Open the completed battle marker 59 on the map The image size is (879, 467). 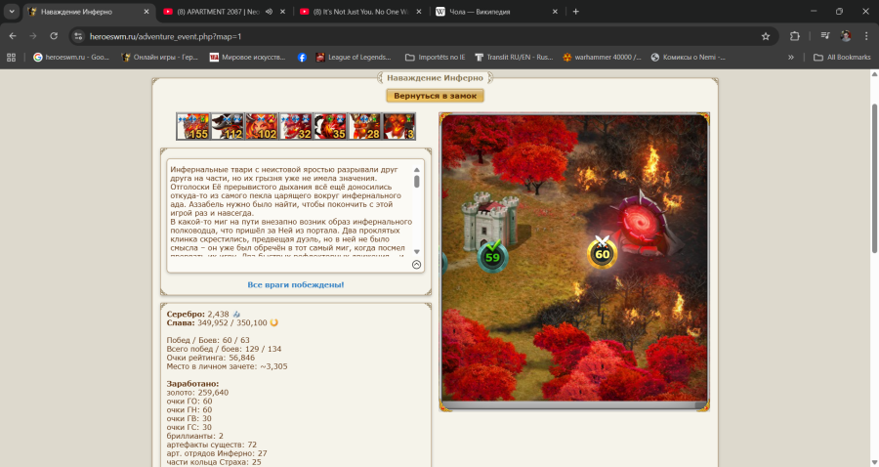[492, 256]
